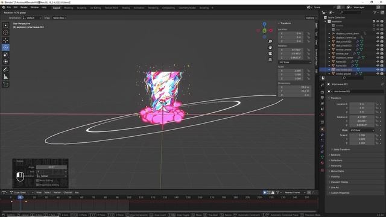The width and height of the screenshot is (386, 217).
Task: Select the Annotate pencil tool
Action: pyautogui.click(x=5, y=70)
